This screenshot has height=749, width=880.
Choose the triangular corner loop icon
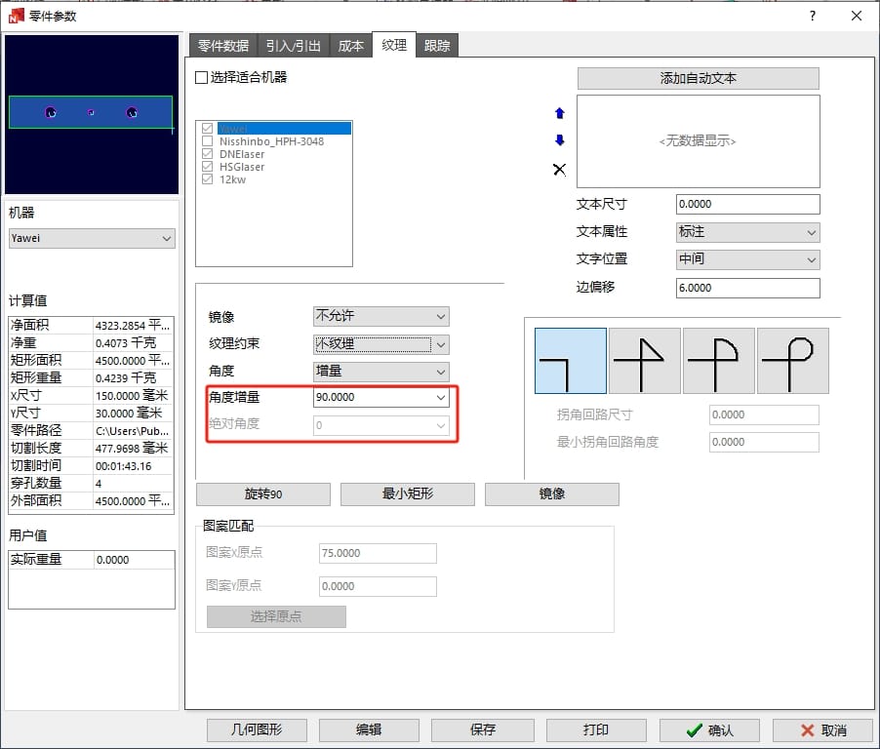tap(645, 361)
